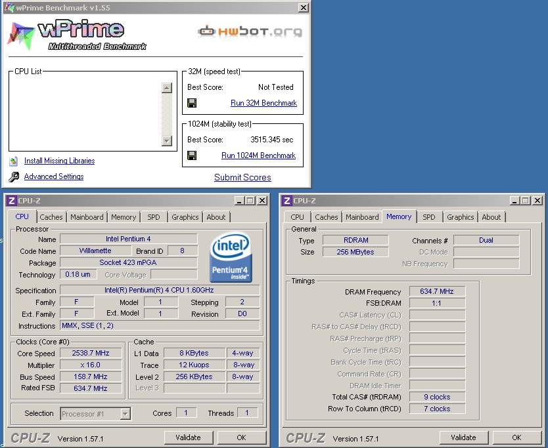This screenshot has width=548, height=448.
Task: Close the left CPU-Z window
Action: [262, 201]
